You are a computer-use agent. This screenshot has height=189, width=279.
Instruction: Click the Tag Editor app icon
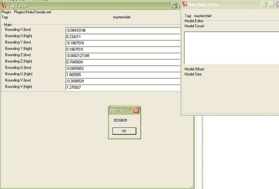pos(4,5)
